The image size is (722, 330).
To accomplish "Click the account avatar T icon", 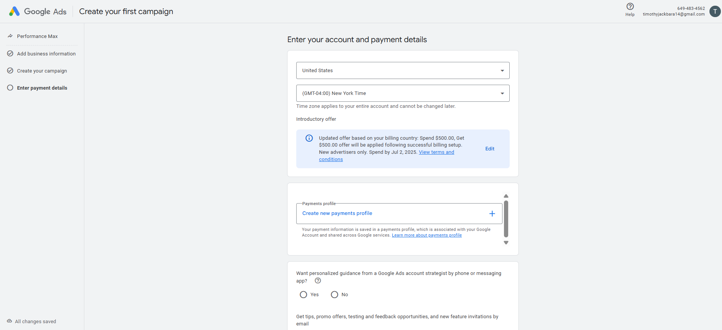I will (x=715, y=11).
